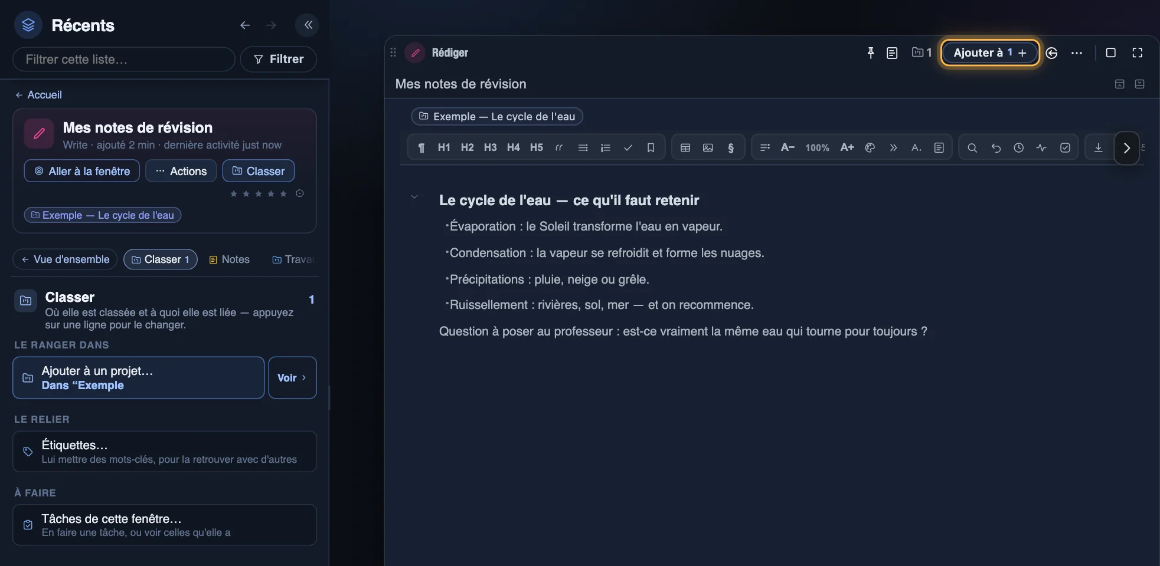Open the Filtrer button

(x=279, y=59)
